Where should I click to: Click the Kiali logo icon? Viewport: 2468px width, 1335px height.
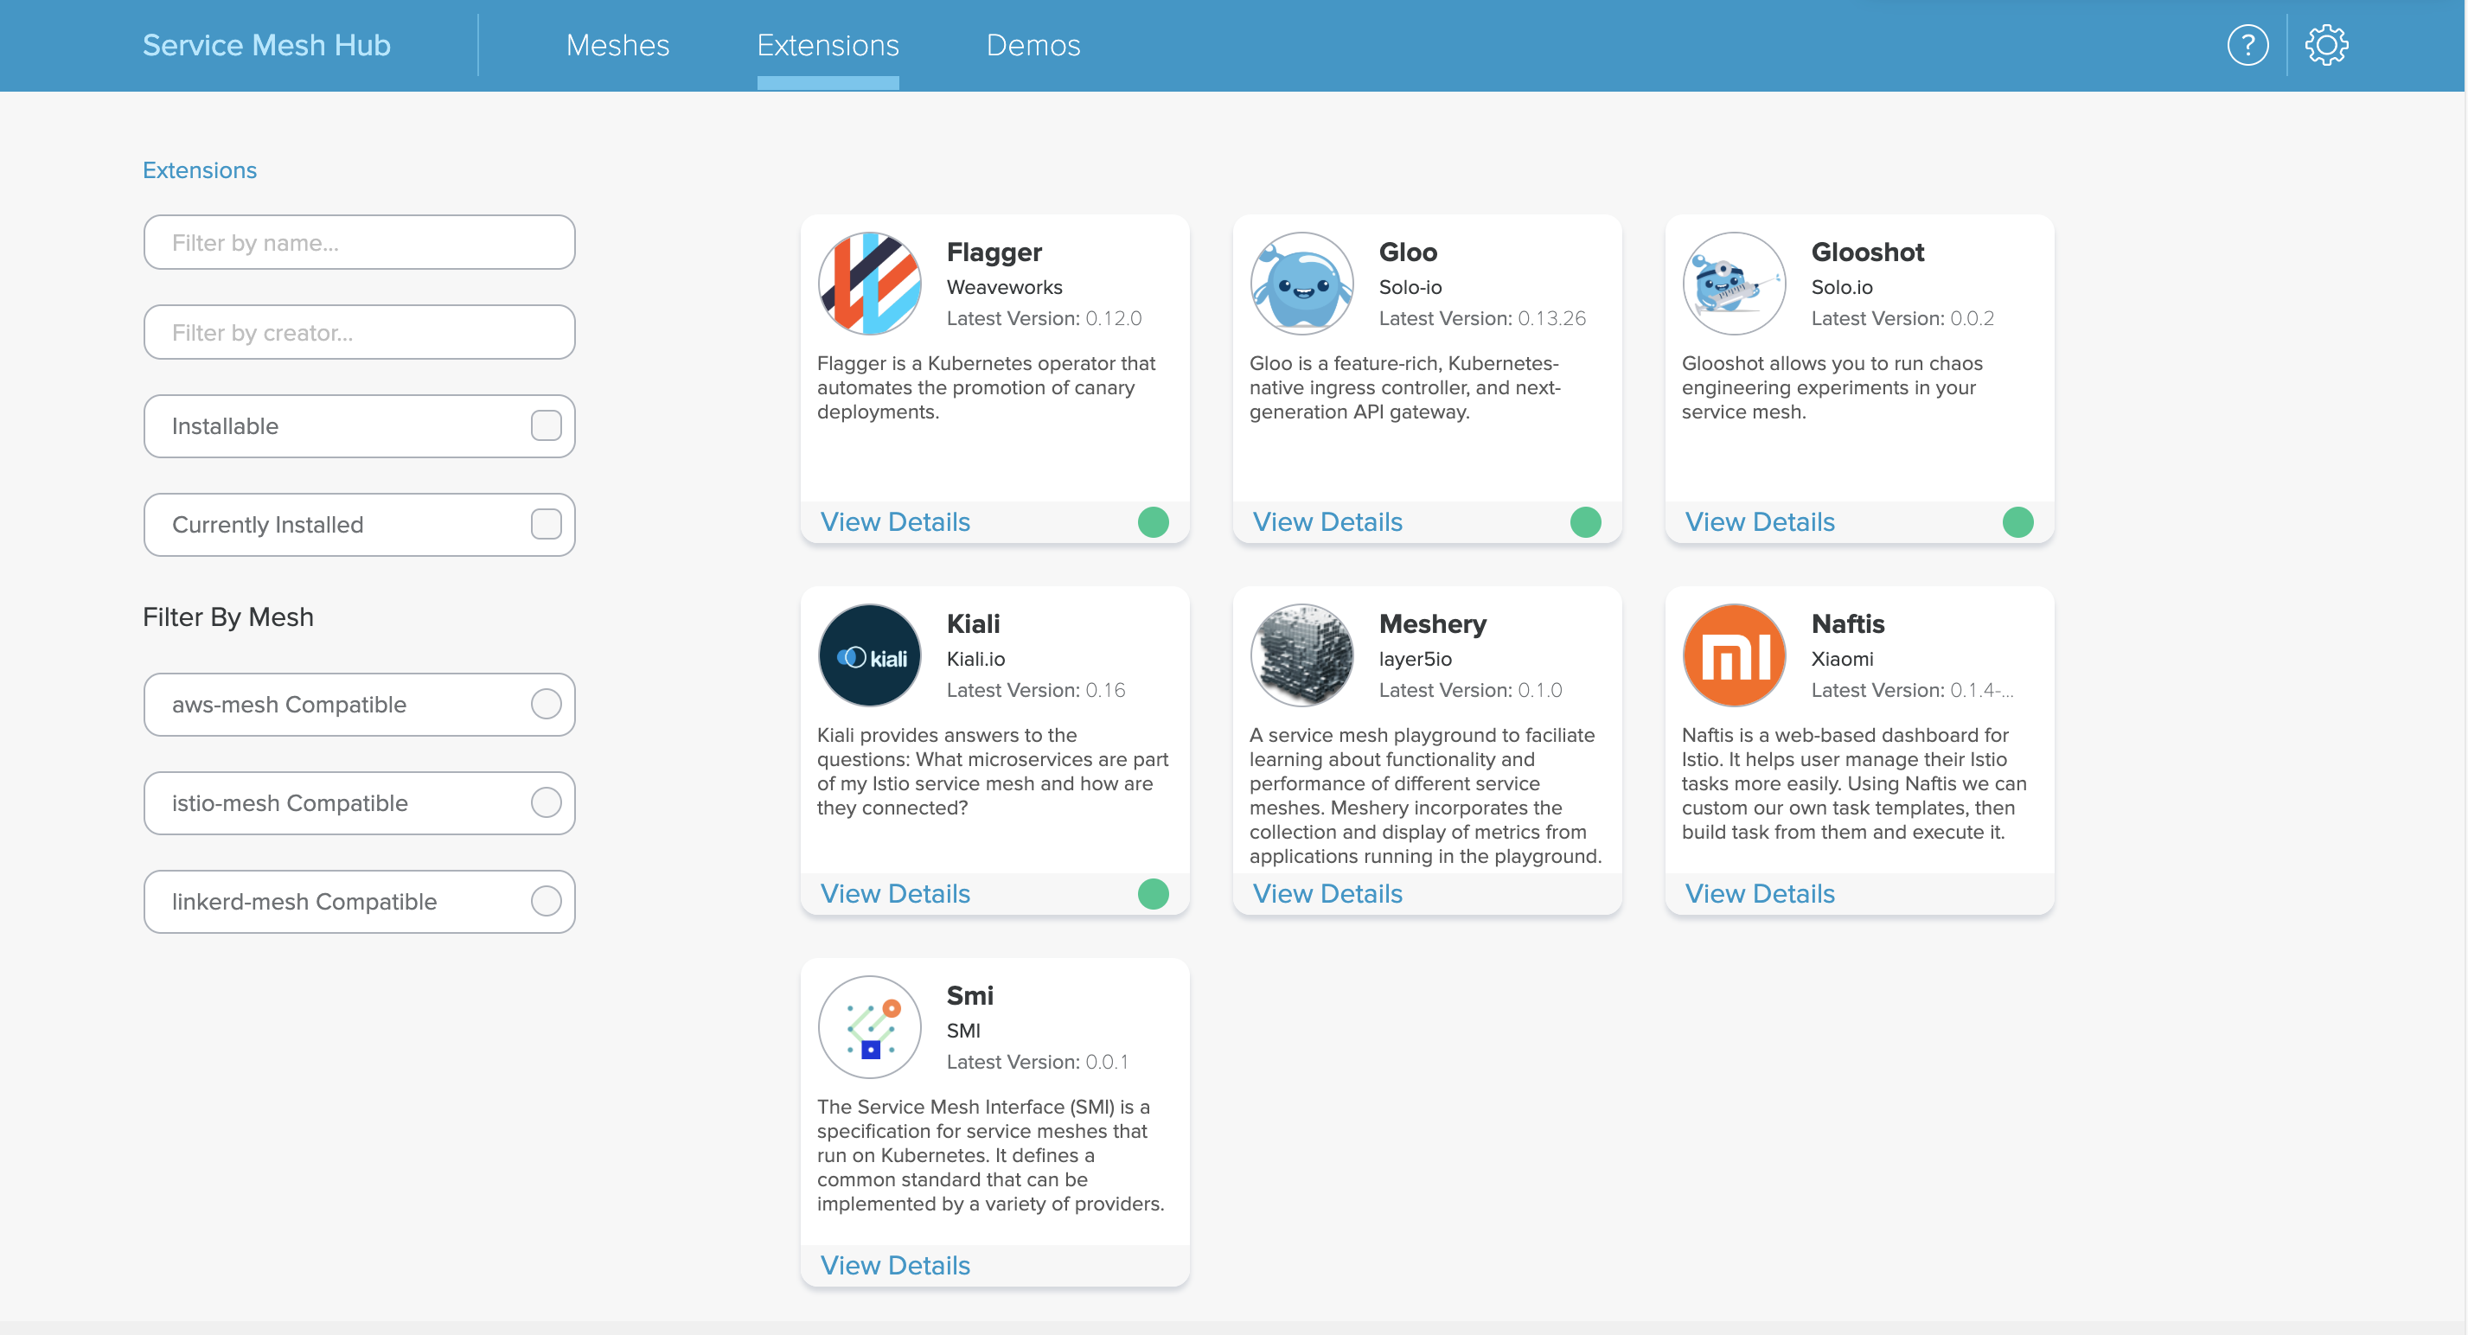coord(869,655)
